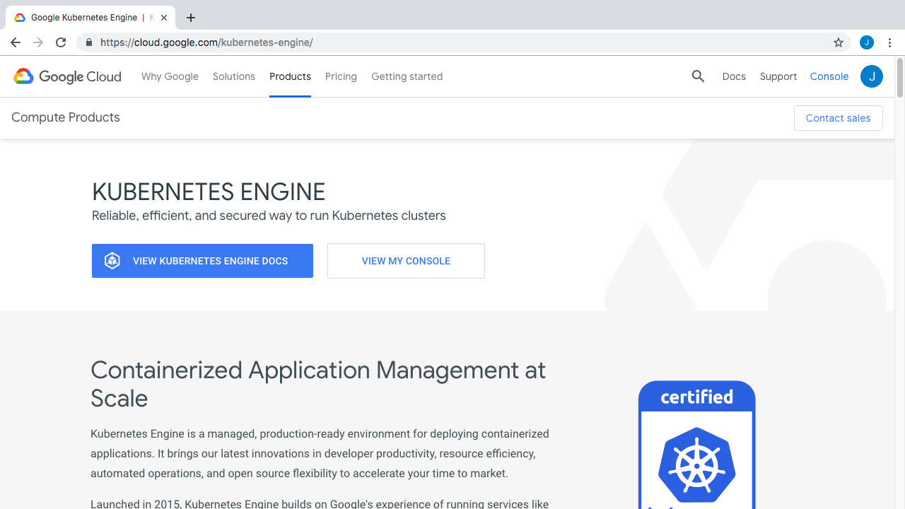
Task: Open Solutions menu
Action: point(234,76)
